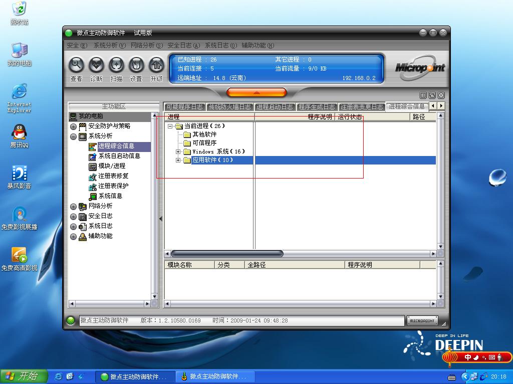Open the 网络分析(S) menu
513x384 pixels.
147,45
